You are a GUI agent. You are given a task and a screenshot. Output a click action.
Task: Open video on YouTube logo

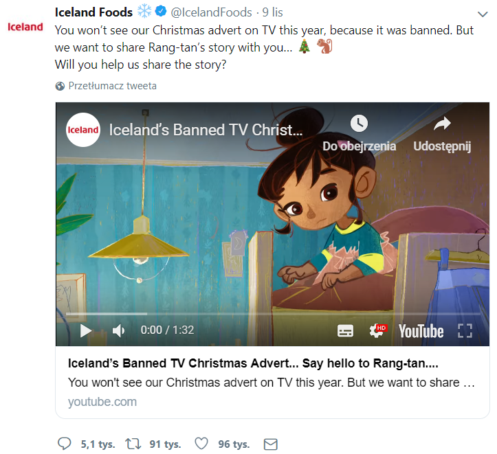[x=421, y=331]
